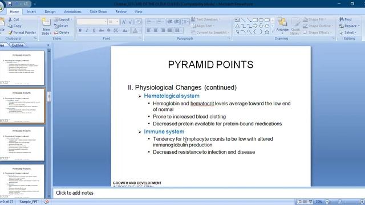The image size is (365, 205).
Task: Click the notes area to add notes
Action: tap(209, 193)
